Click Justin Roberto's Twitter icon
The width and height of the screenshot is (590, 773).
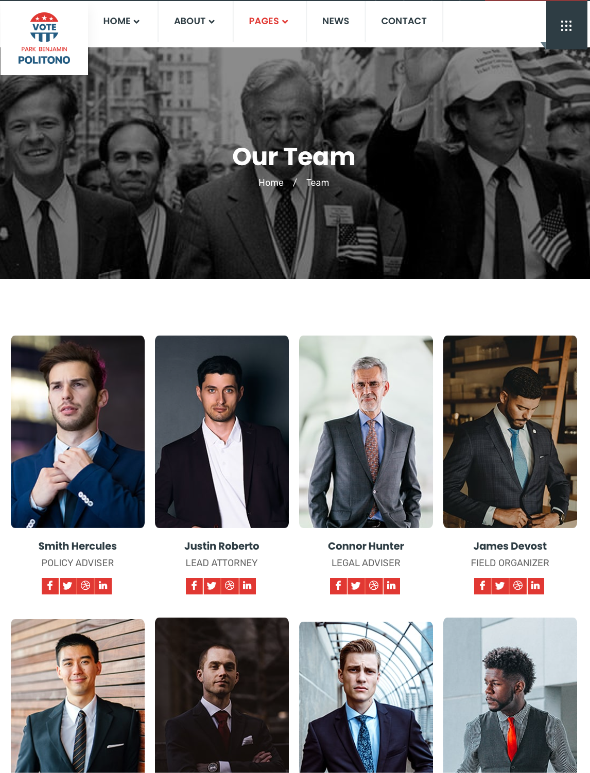coord(212,586)
